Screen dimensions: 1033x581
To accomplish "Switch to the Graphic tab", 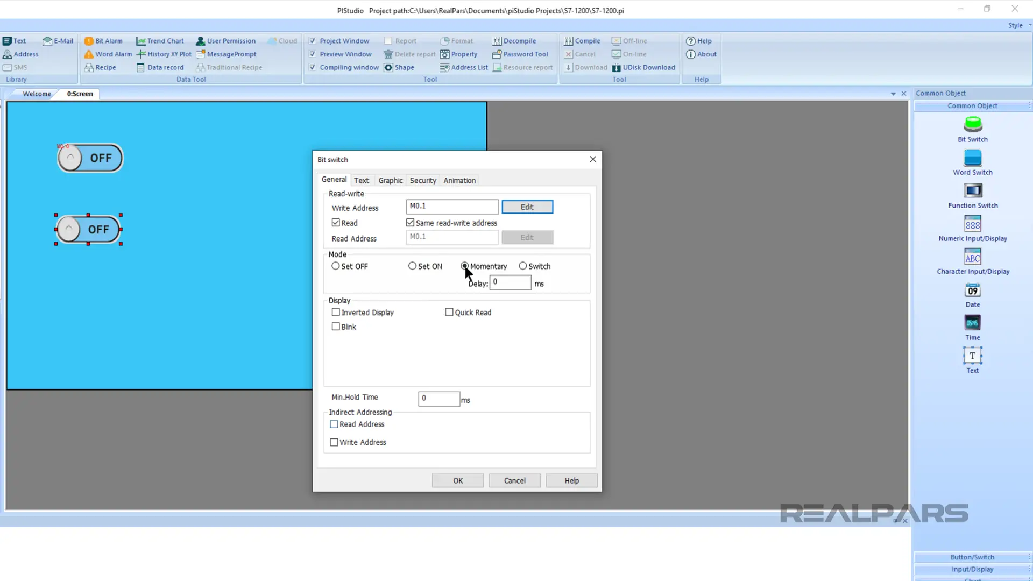I will pyautogui.click(x=391, y=180).
